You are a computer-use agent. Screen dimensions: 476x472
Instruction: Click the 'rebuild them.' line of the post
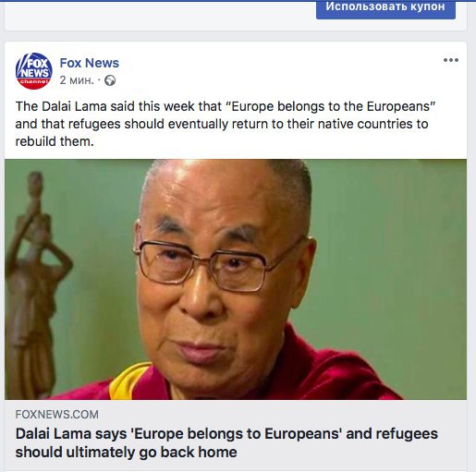click(x=55, y=141)
